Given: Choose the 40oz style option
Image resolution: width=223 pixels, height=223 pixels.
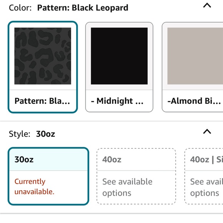Looking at the screenshot, I should pyautogui.click(x=136, y=176).
